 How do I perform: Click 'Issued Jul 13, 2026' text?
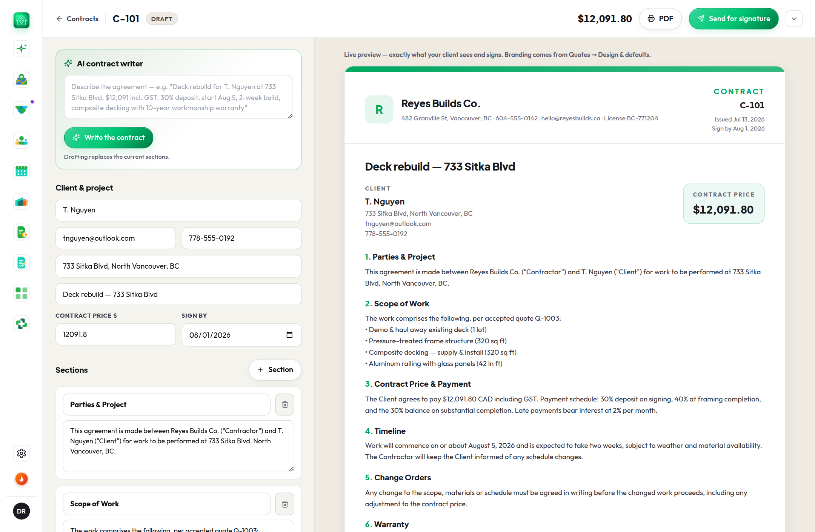pos(740,119)
